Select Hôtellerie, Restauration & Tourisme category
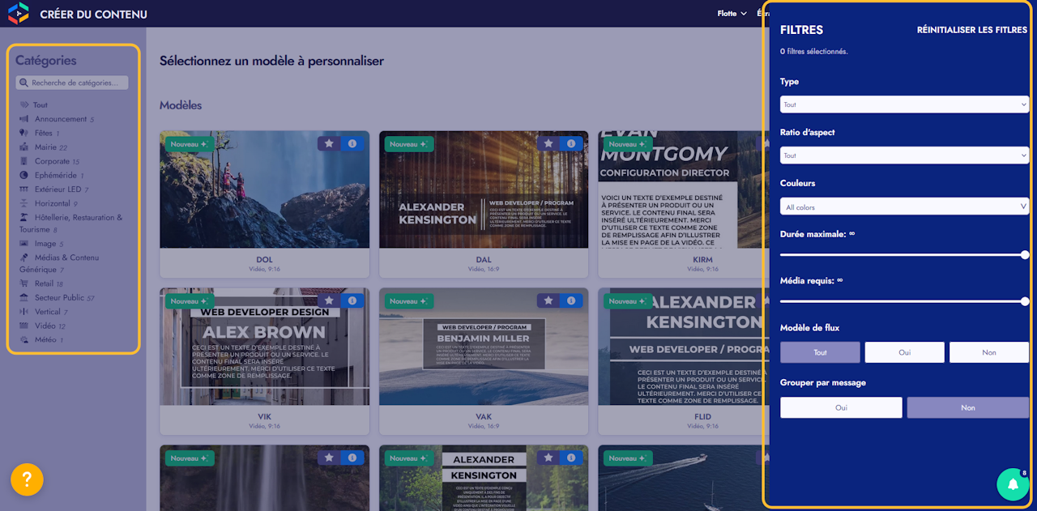 [71, 224]
